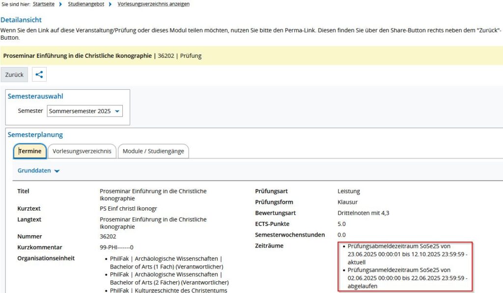This screenshot has width=503, height=293.
Task: Click the ECTS-Punkte value 5.0
Action: coord(342,224)
